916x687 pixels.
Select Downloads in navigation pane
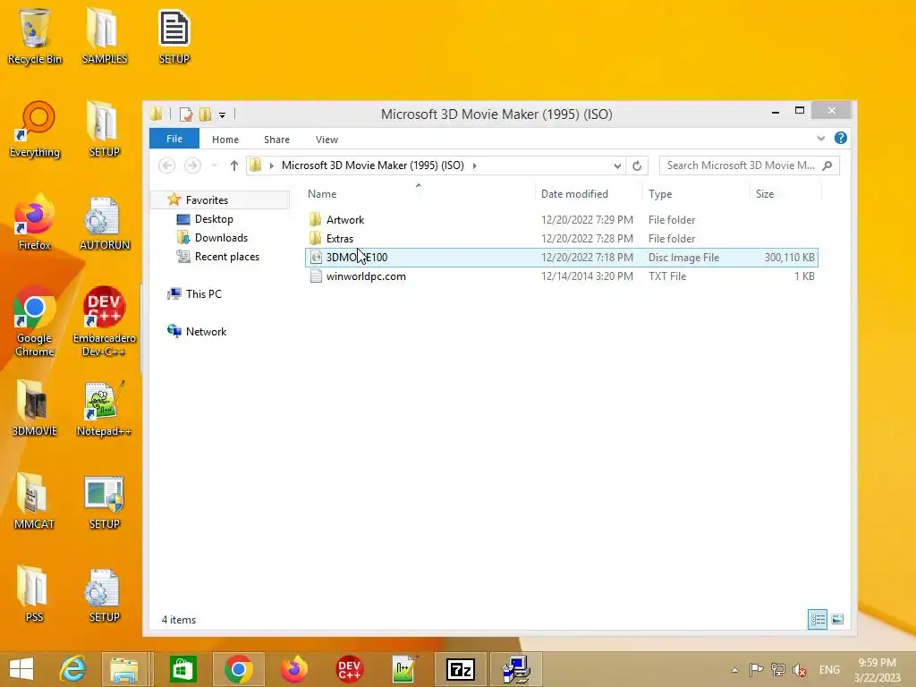click(221, 238)
